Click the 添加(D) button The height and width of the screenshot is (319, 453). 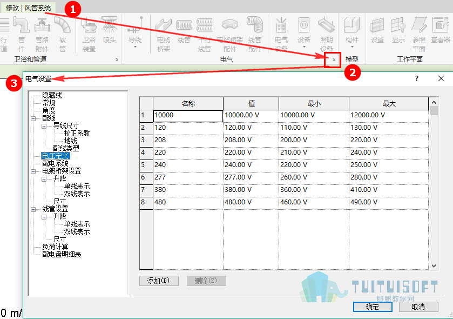[x=159, y=281]
